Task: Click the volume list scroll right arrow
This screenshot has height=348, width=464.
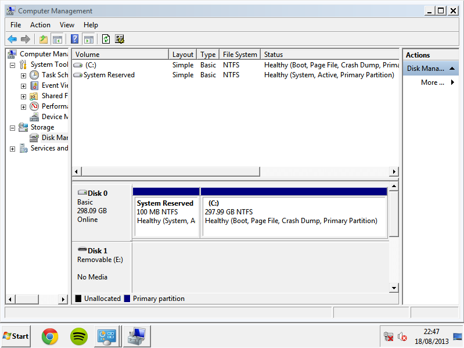Action: click(x=394, y=171)
